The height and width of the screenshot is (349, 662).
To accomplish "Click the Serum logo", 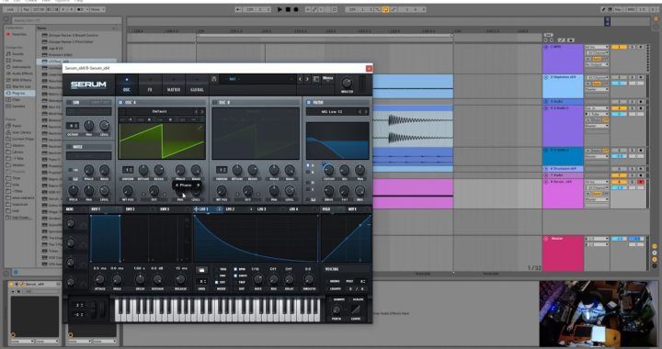I will tap(88, 84).
